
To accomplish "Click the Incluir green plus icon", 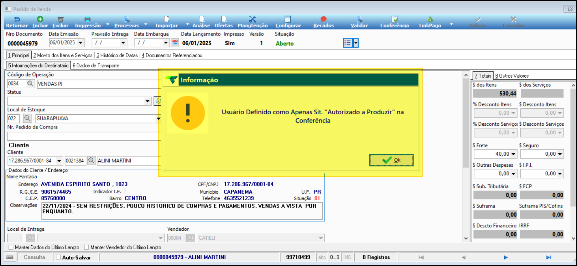I will [x=40, y=20].
